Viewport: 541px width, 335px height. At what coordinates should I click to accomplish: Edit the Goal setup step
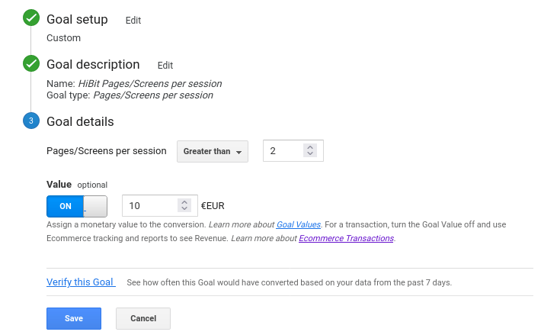(133, 21)
